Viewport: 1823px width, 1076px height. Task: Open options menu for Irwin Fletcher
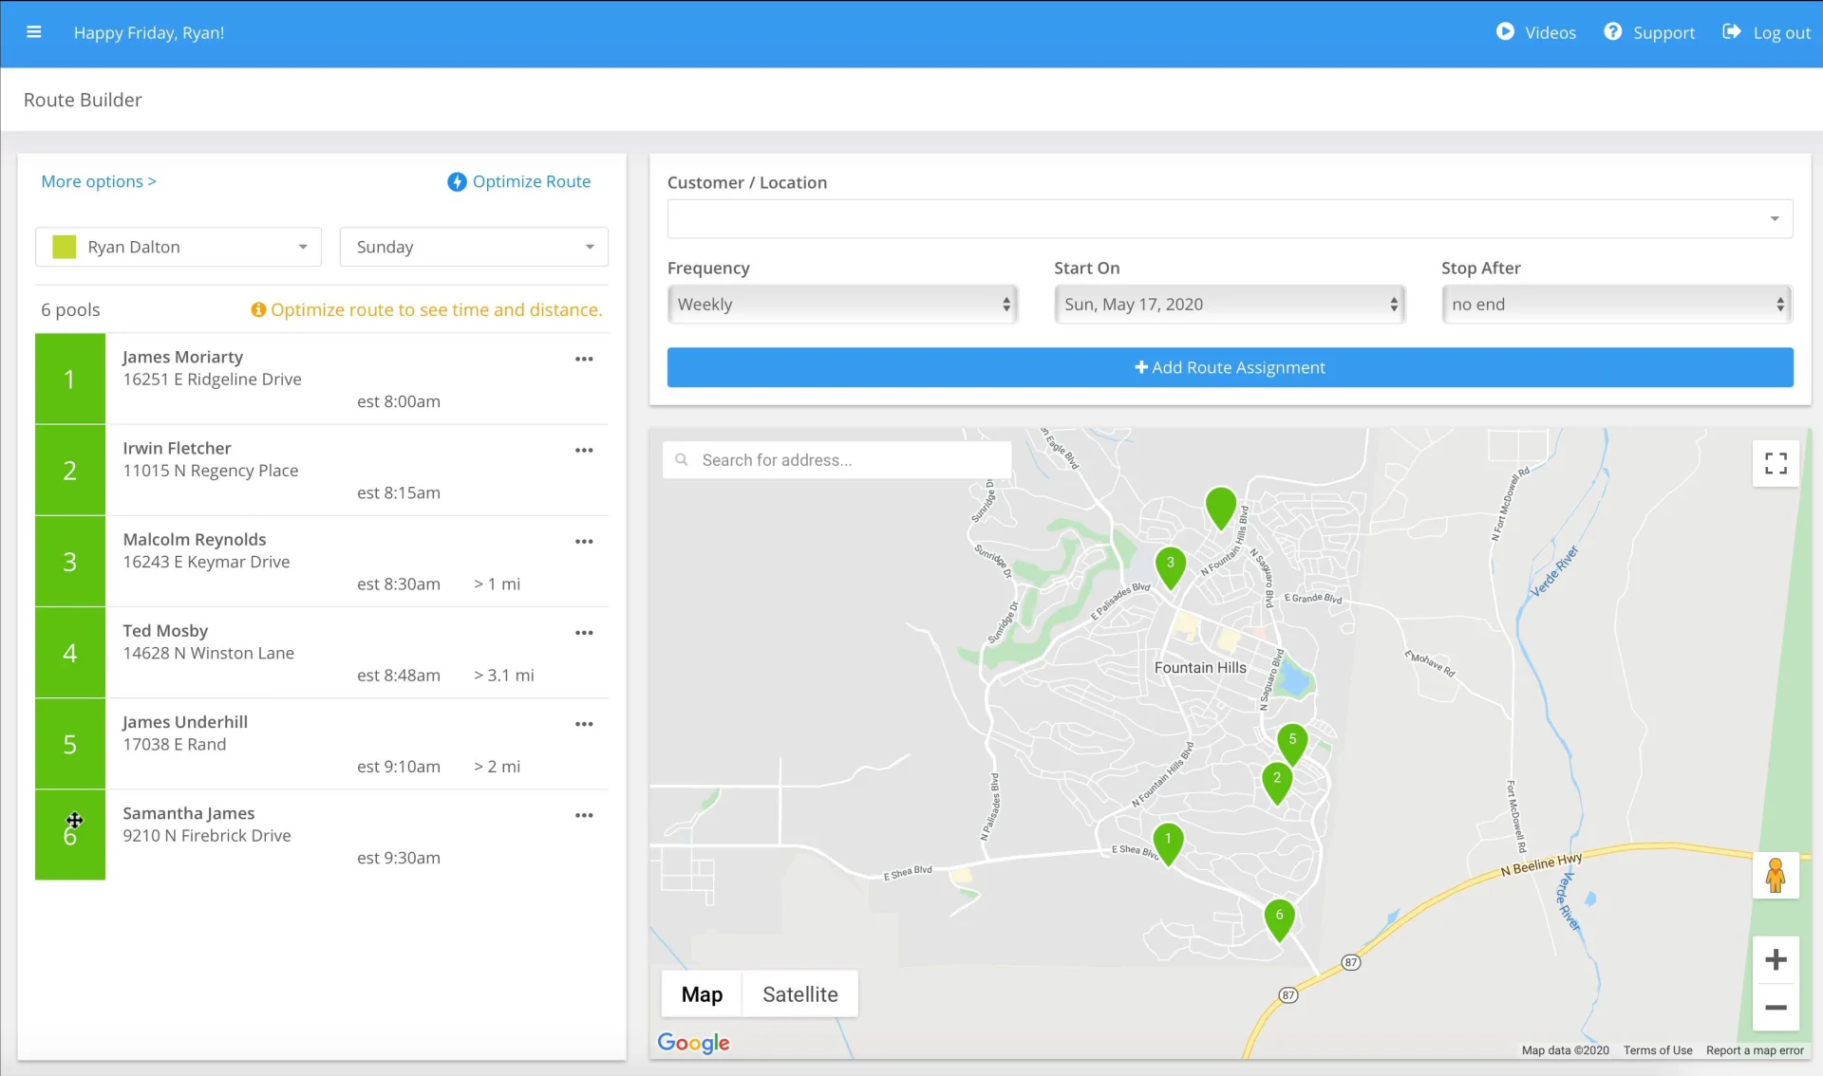click(x=584, y=450)
